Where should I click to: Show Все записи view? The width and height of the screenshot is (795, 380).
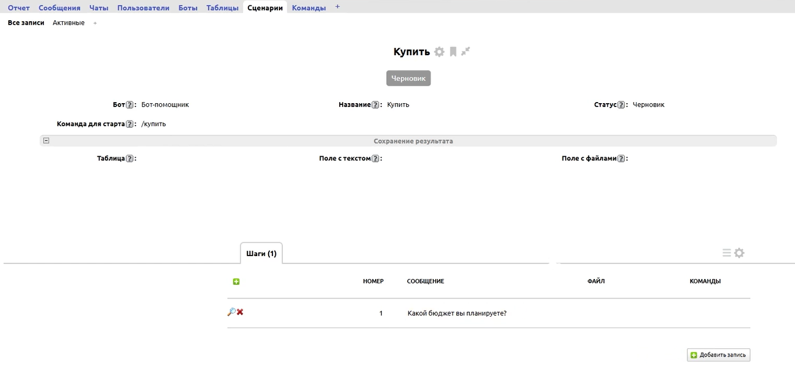(x=26, y=23)
